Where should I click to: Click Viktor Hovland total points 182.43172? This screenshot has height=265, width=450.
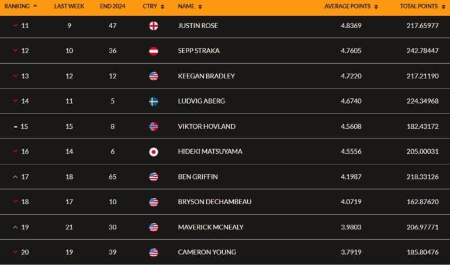[x=423, y=126]
